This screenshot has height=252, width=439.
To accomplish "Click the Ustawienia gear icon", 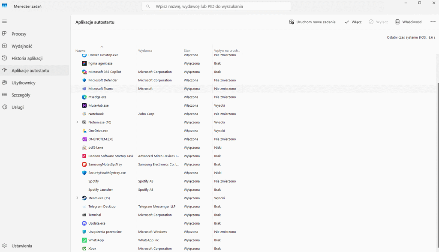I will (4, 246).
